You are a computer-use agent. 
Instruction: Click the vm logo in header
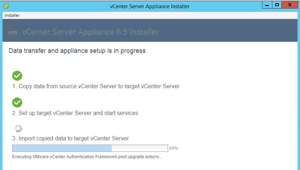pos(13,32)
